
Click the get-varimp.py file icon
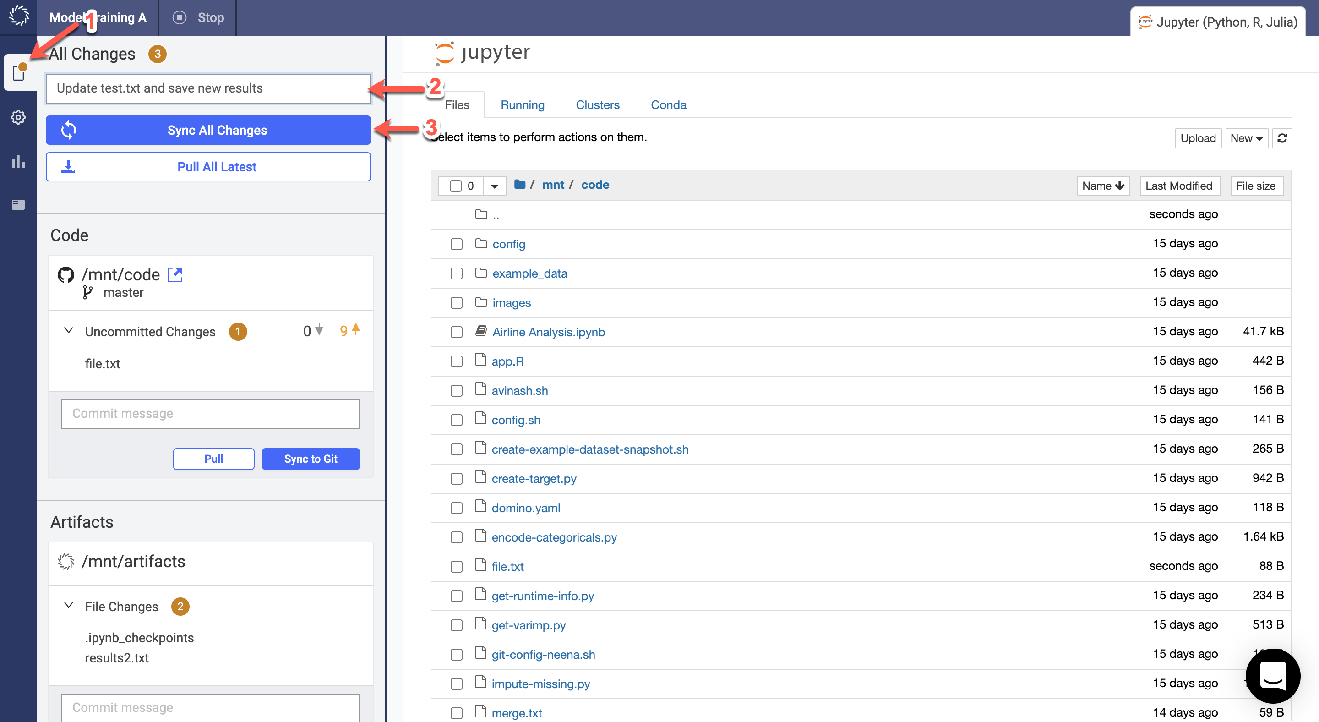[480, 623]
